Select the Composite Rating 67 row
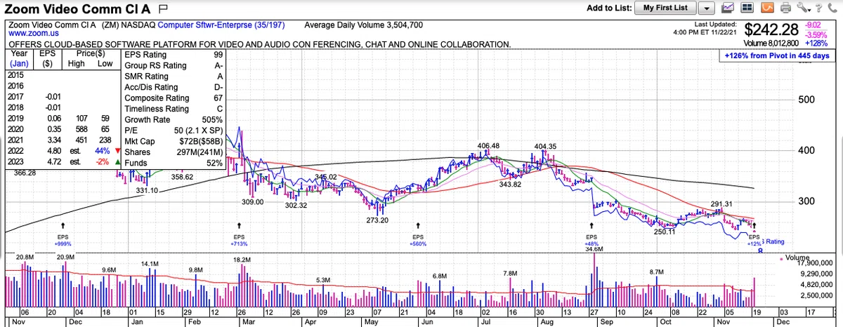The width and height of the screenshot is (843, 327). pyautogui.click(x=174, y=98)
